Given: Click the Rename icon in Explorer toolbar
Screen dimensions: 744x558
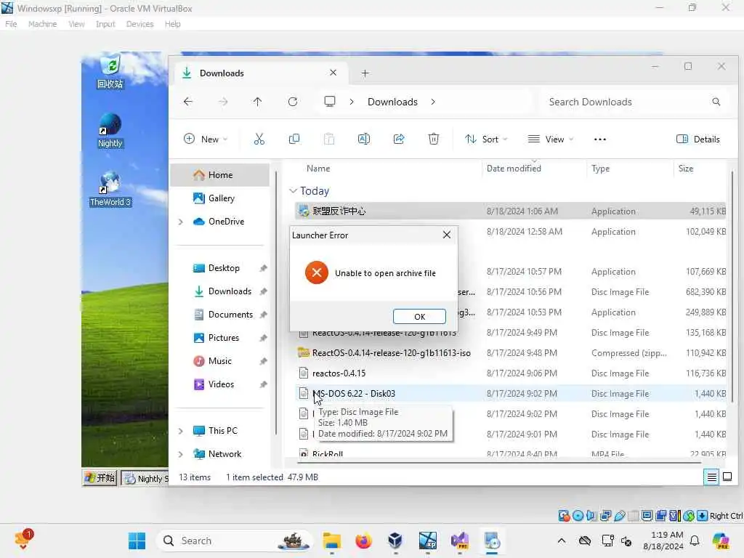Looking at the screenshot, I should click(364, 139).
